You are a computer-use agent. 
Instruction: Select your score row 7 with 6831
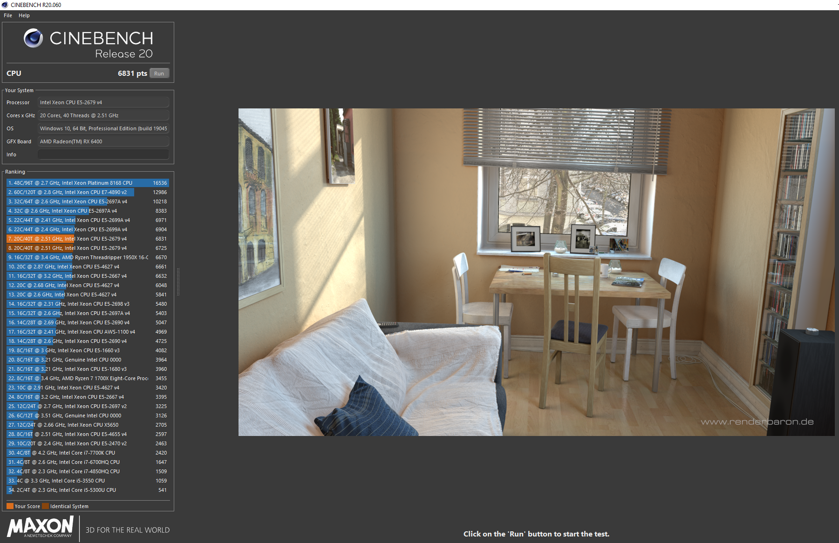pos(88,239)
